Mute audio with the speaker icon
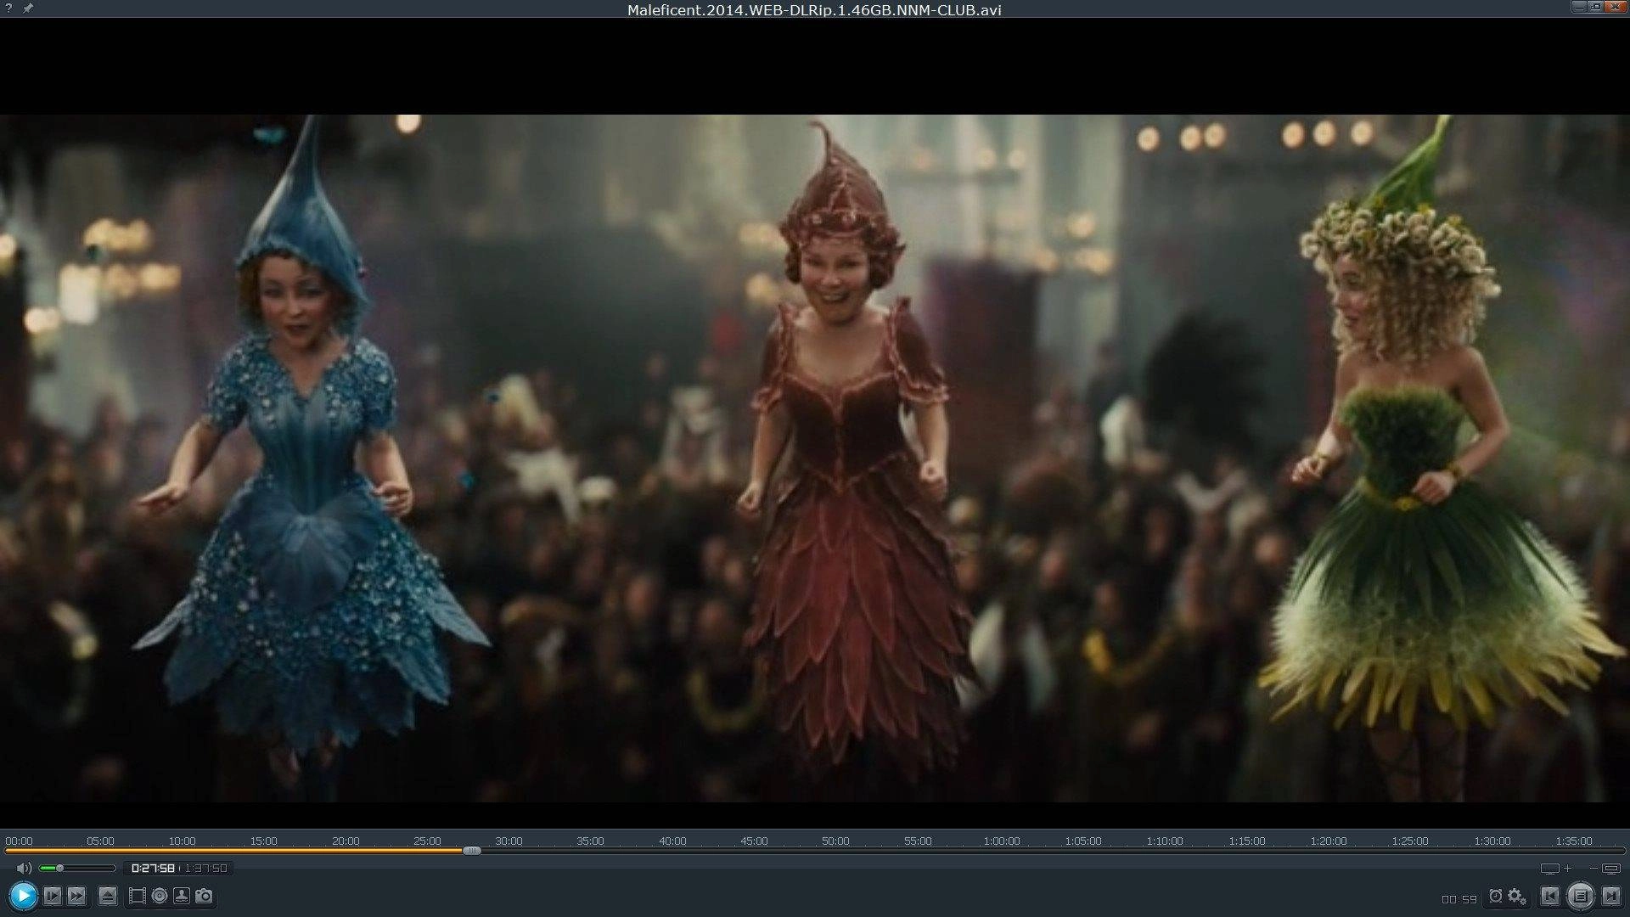The height and width of the screenshot is (917, 1630). [x=25, y=868]
